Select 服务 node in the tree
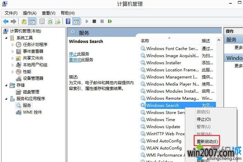243x162 pixels. coord(27,106)
